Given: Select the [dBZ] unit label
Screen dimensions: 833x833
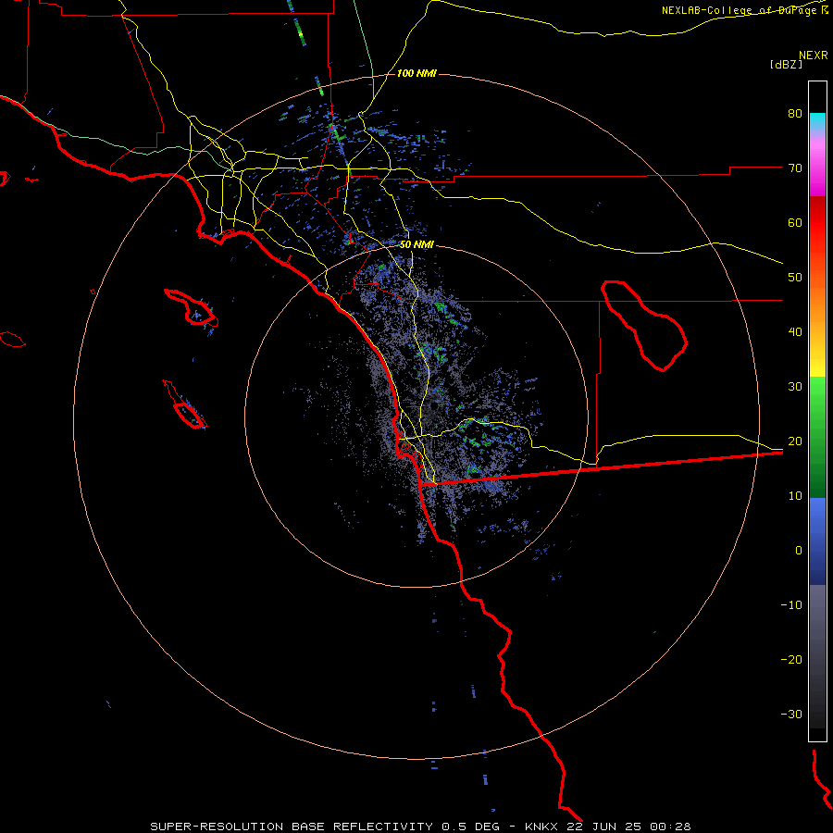Looking at the screenshot, I should 786,65.
